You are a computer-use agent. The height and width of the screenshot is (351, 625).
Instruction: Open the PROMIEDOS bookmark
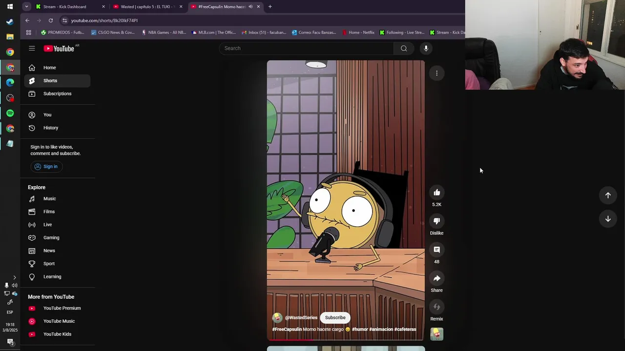pos(62,33)
